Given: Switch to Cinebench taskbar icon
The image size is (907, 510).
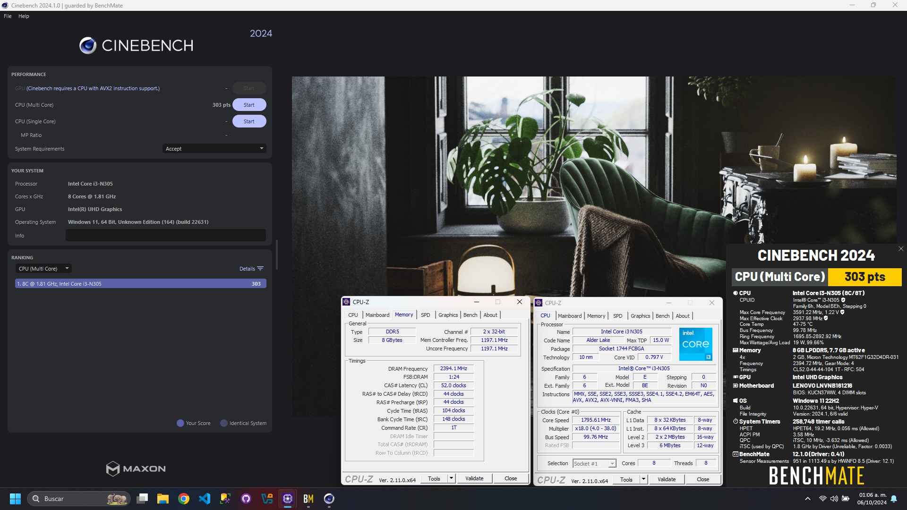Looking at the screenshot, I should (329, 499).
